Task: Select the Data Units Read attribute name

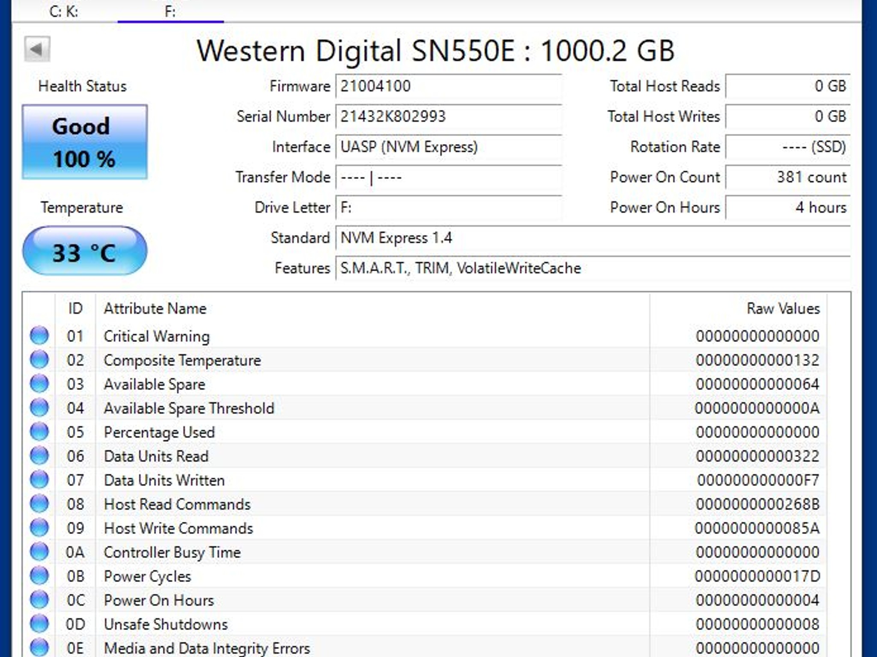Action: coord(156,456)
